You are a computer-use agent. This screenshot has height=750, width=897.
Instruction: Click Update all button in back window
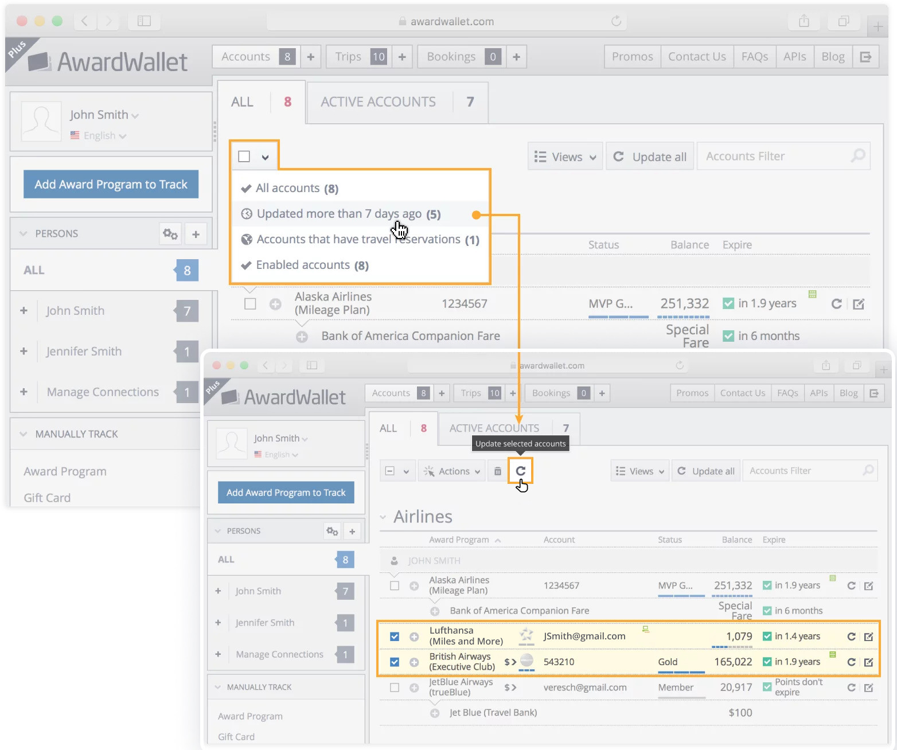pos(650,157)
